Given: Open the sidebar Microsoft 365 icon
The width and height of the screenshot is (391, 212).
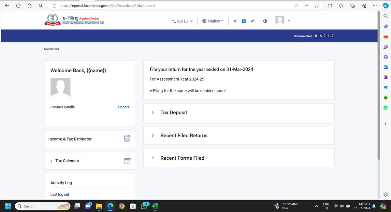Looking at the screenshot, I should pos(385,57).
